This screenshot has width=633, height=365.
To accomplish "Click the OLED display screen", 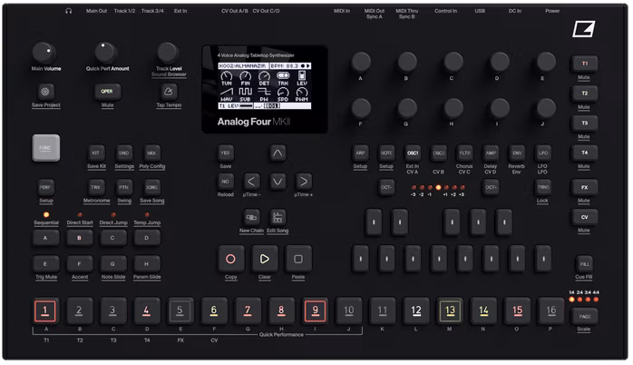I will [x=265, y=85].
